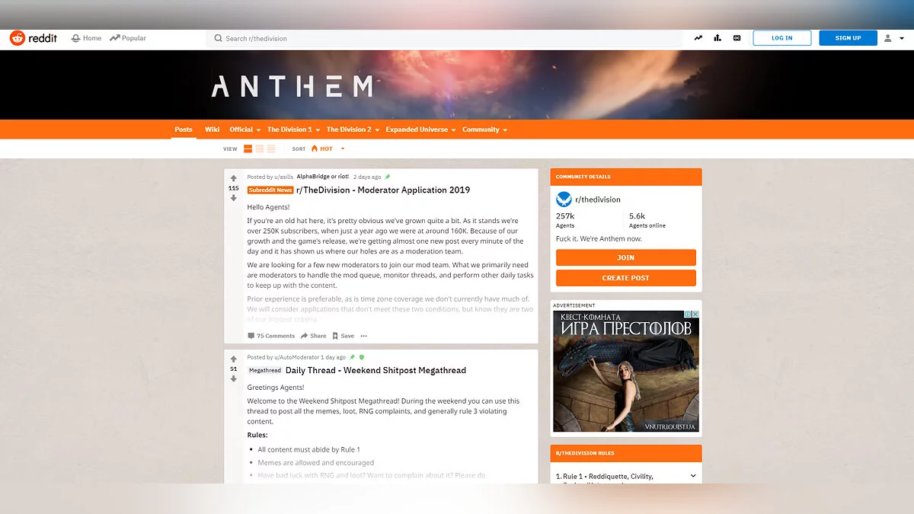The height and width of the screenshot is (514, 914).
Task: Open the 75 Comments link
Action: 271,336
